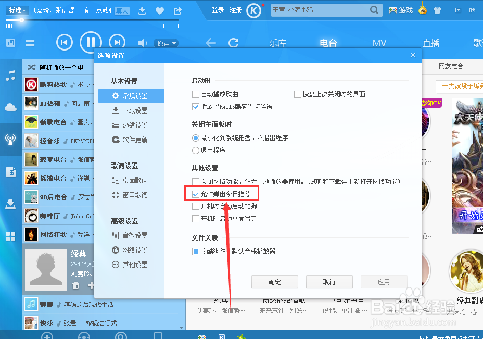Select the cloud music icon in left sidebar

pos(10,108)
